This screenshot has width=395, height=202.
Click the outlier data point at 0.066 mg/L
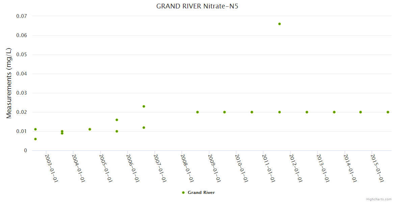coord(280,24)
